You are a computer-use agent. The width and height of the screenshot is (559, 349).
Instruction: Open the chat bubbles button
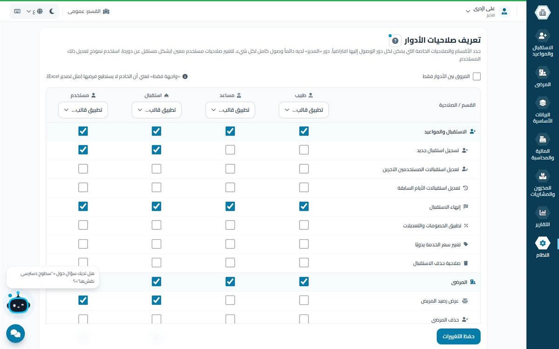[x=15, y=334]
